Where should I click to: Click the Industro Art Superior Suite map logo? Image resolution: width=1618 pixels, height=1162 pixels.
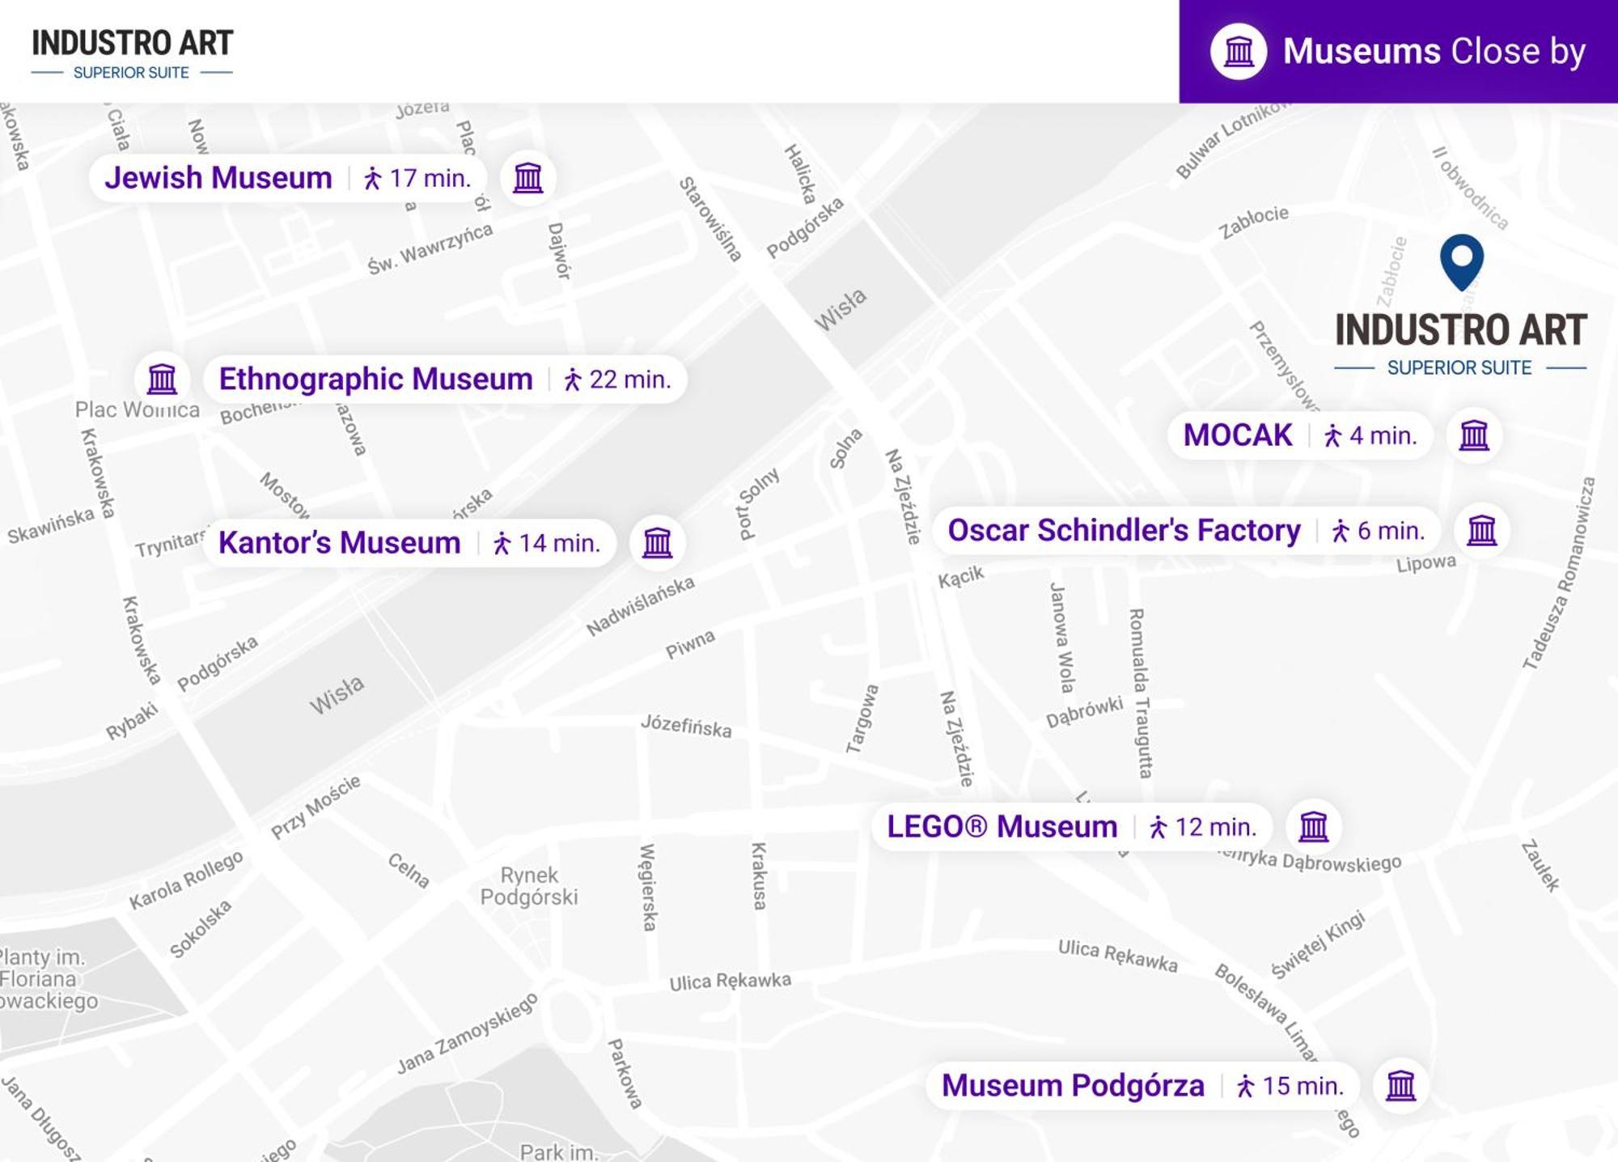(x=1460, y=345)
